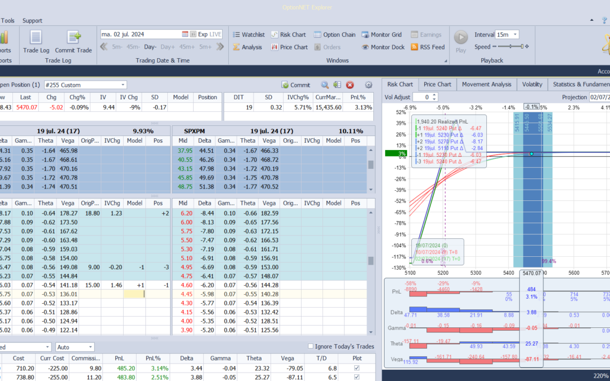Click the red X delete icon in the position toolbar
The height and width of the screenshot is (381, 610).
(350, 85)
